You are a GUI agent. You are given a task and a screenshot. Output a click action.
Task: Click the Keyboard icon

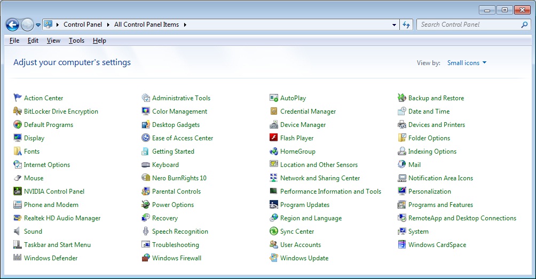coord(146,165)
